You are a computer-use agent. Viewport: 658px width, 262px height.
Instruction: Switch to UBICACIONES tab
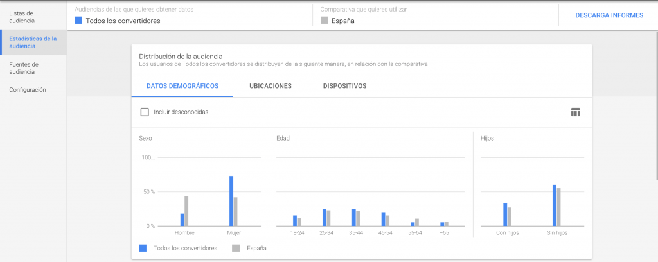tap(271, 86)
